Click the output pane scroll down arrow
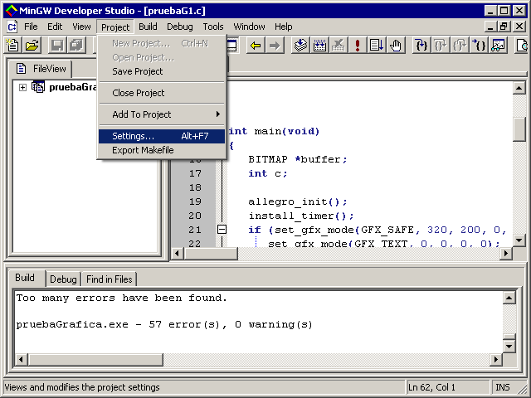Viewport: 531px width, 398px height. click(x=509, y=347)
